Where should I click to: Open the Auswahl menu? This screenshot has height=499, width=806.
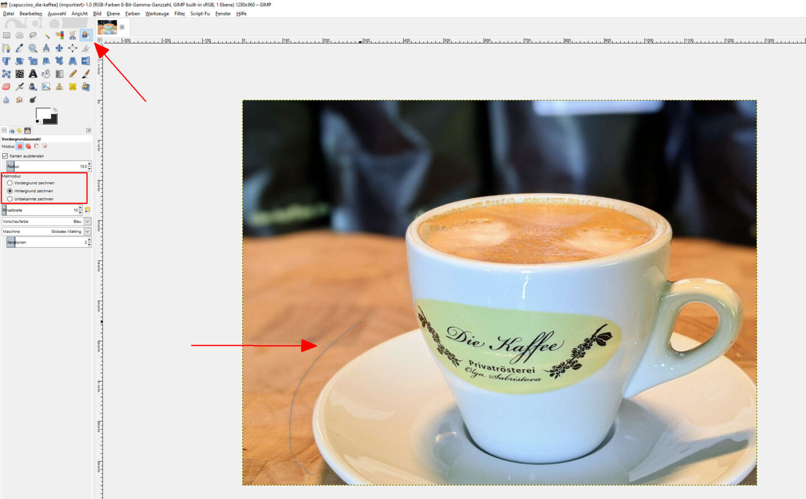pyautogui.click(x=57, y=13)
